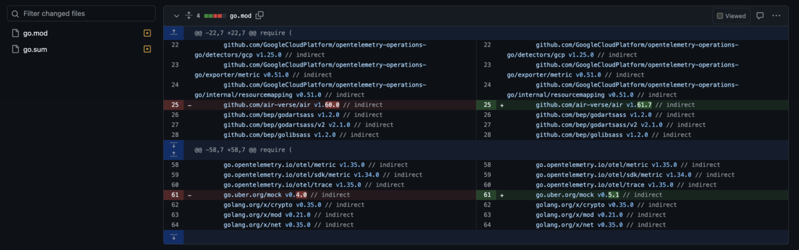Screen dimensions: 799x250
Task: Click the modified status badge for go.sum
Action: click(147, 49)
